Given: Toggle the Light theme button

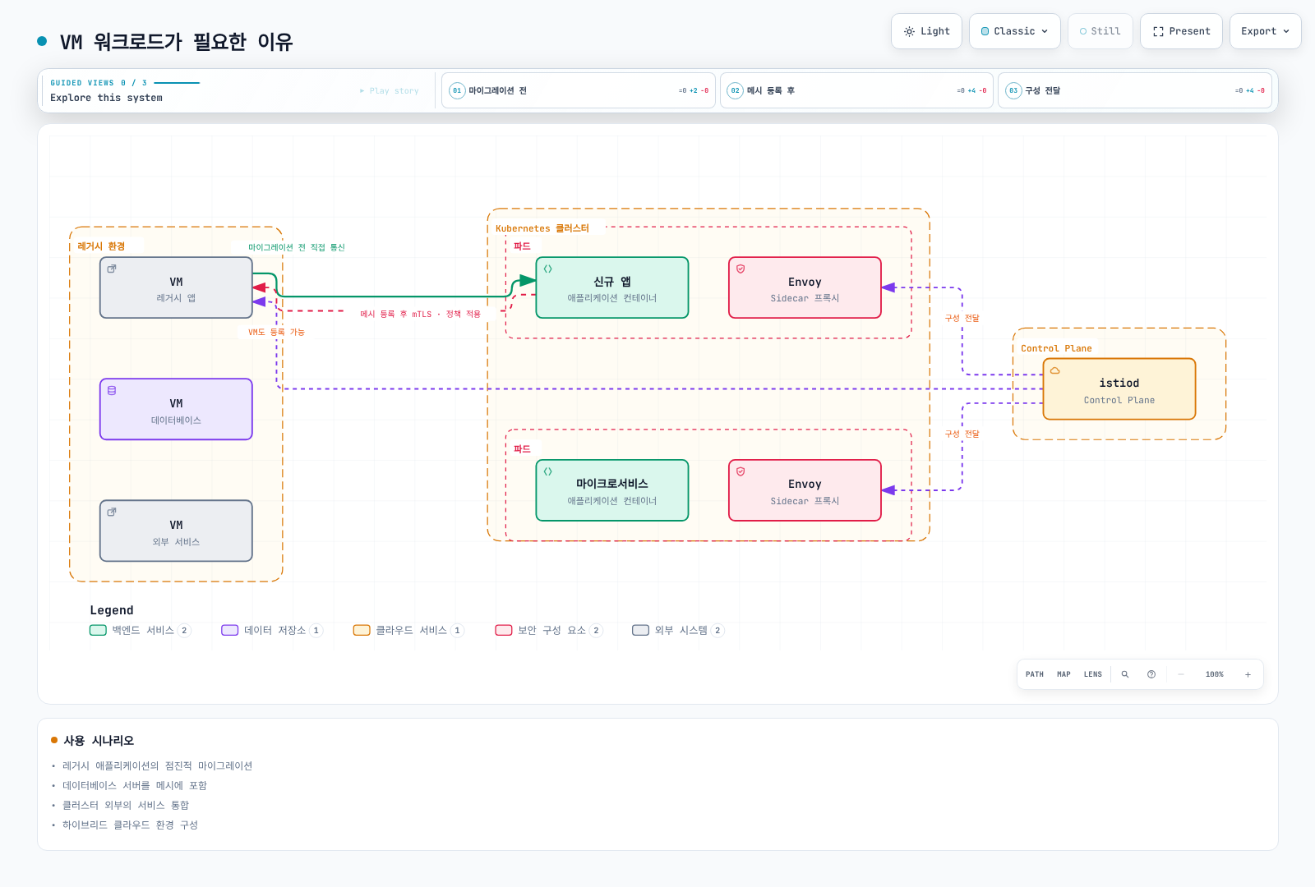Looking at the screenshot, I should [926, 31].
